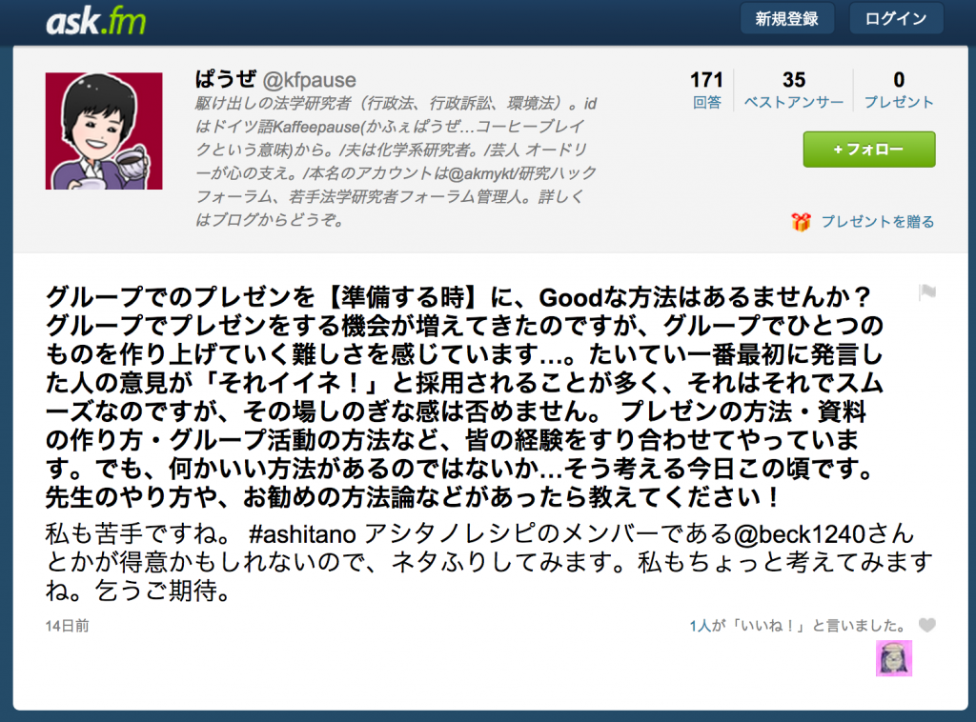Click the gray heart like icon
Viewport: 976px width, 722px height.
point(926,625)
